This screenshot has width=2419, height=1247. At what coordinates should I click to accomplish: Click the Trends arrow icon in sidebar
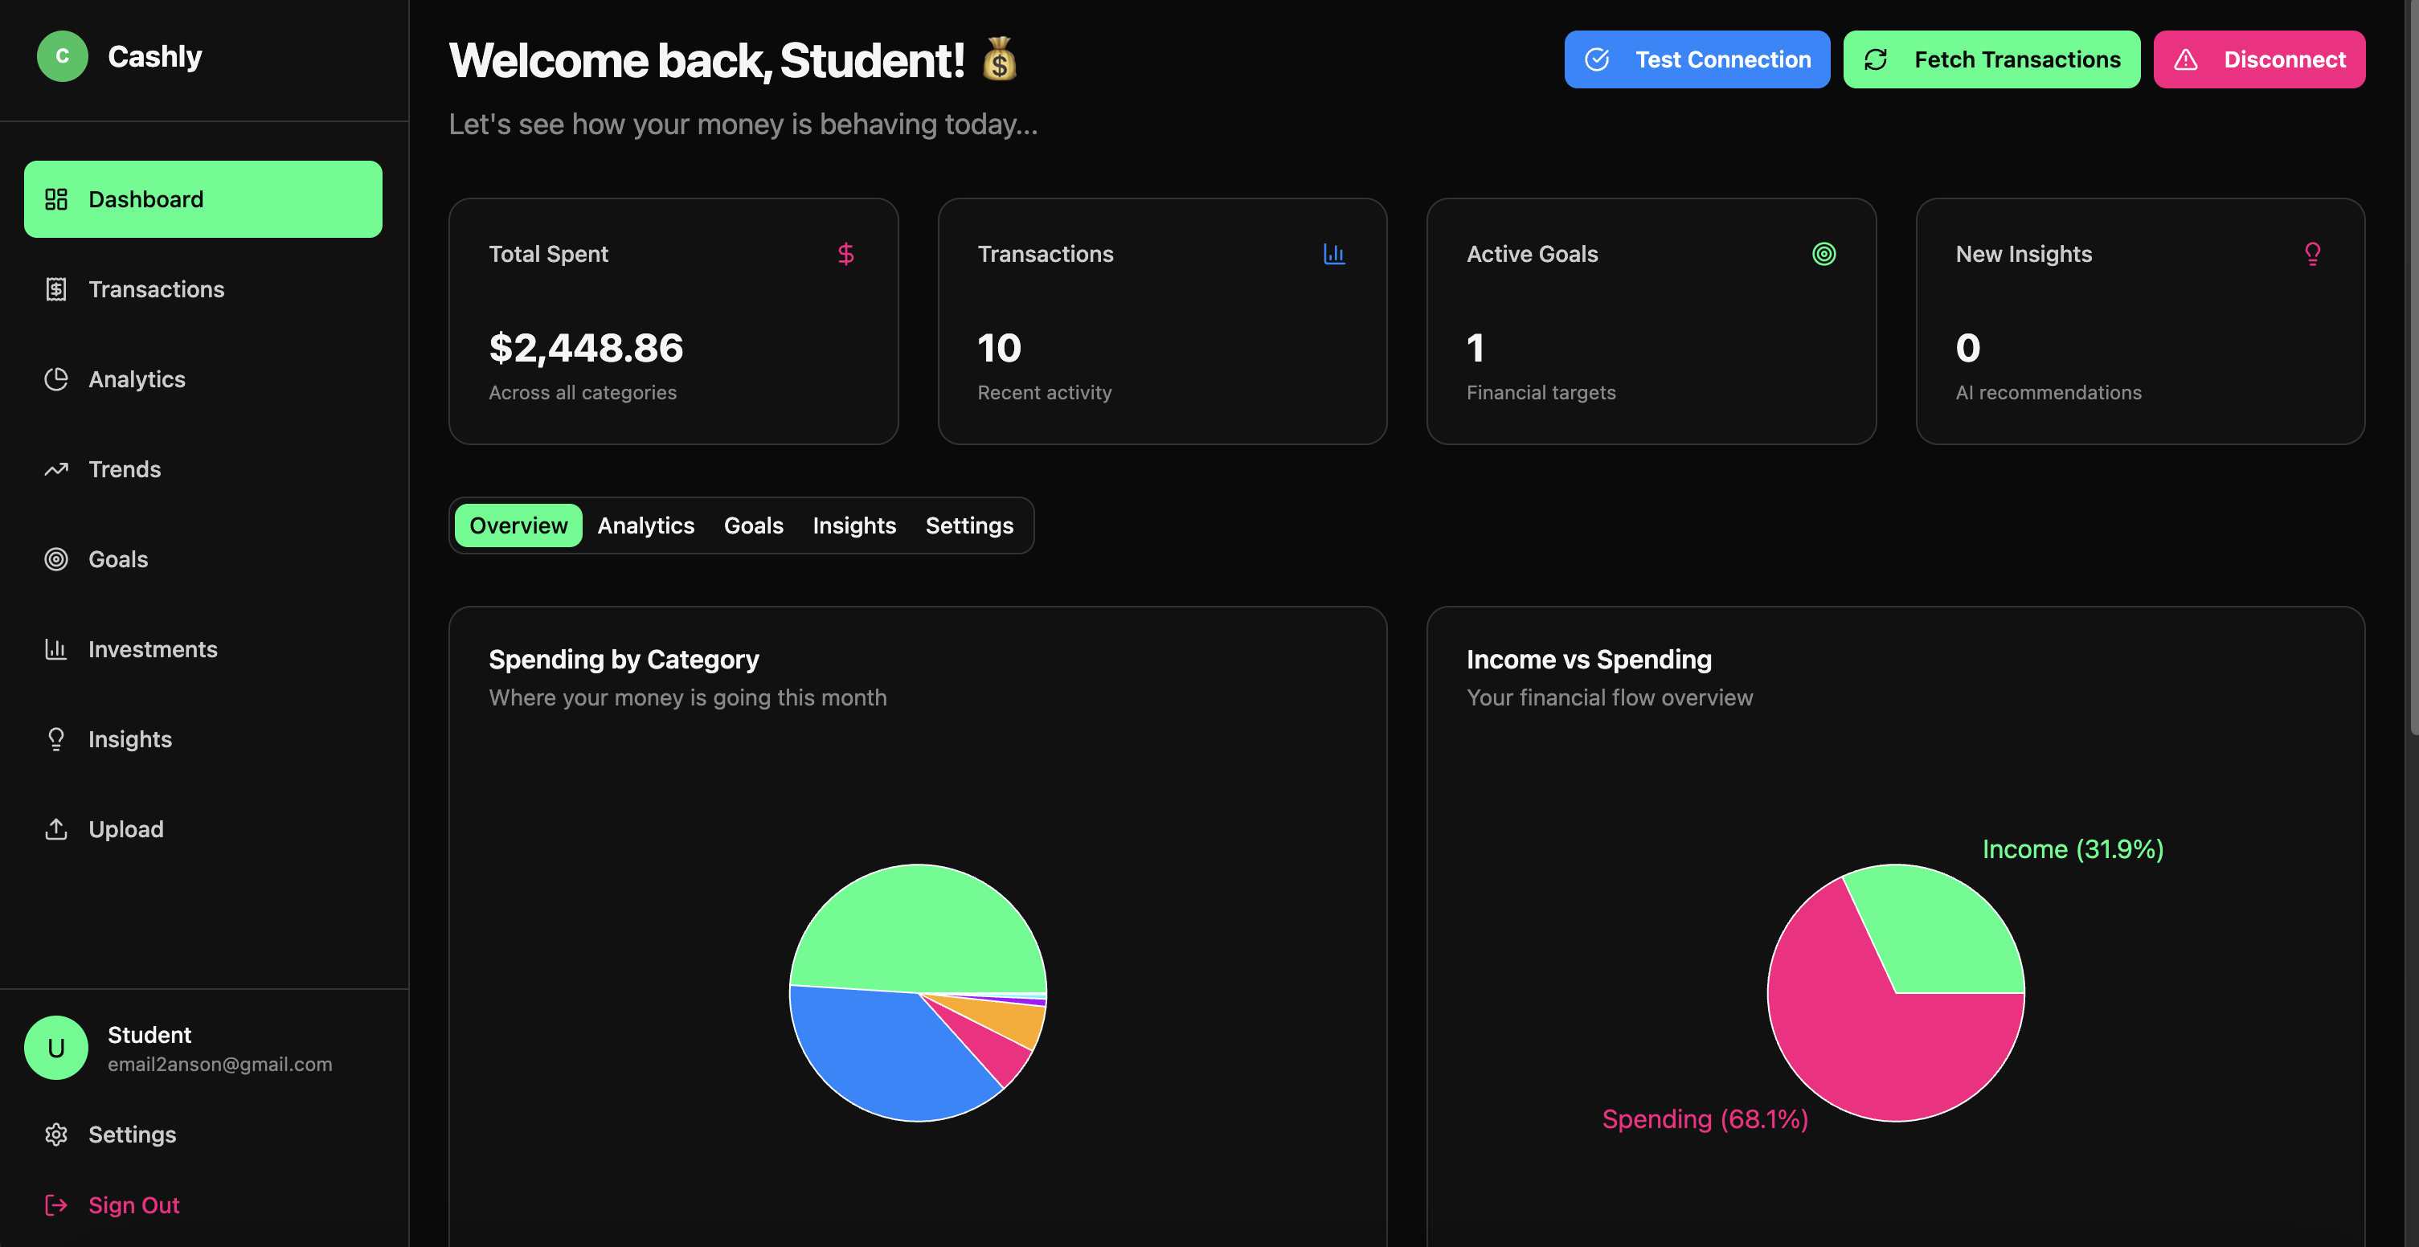click(56, 468)
